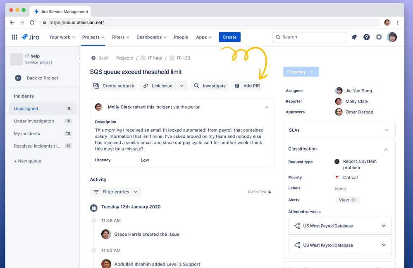Select the Jira Service Management browser tab
Image resolution: width=413 pixels, height=268 pixels.
click(60, 12)
